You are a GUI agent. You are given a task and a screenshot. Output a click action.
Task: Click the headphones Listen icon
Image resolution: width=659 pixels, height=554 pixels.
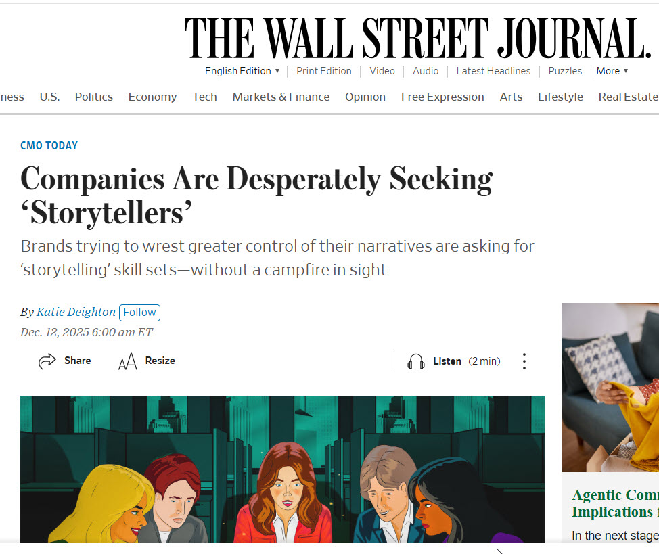click(x=416, y=362)
